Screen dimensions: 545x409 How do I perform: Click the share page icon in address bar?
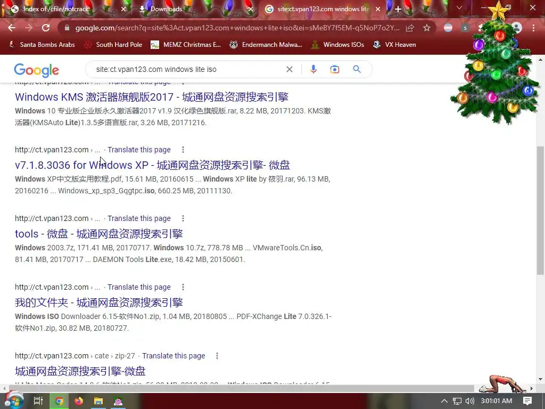coord(410,28)
